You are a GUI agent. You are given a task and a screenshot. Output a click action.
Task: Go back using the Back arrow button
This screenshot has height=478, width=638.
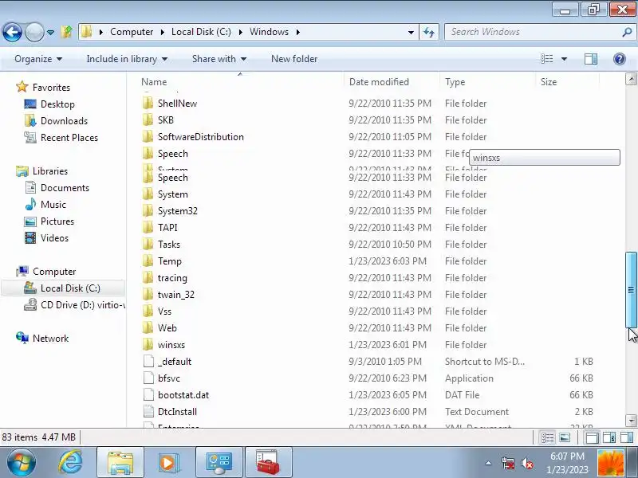(x=12, y=32)
